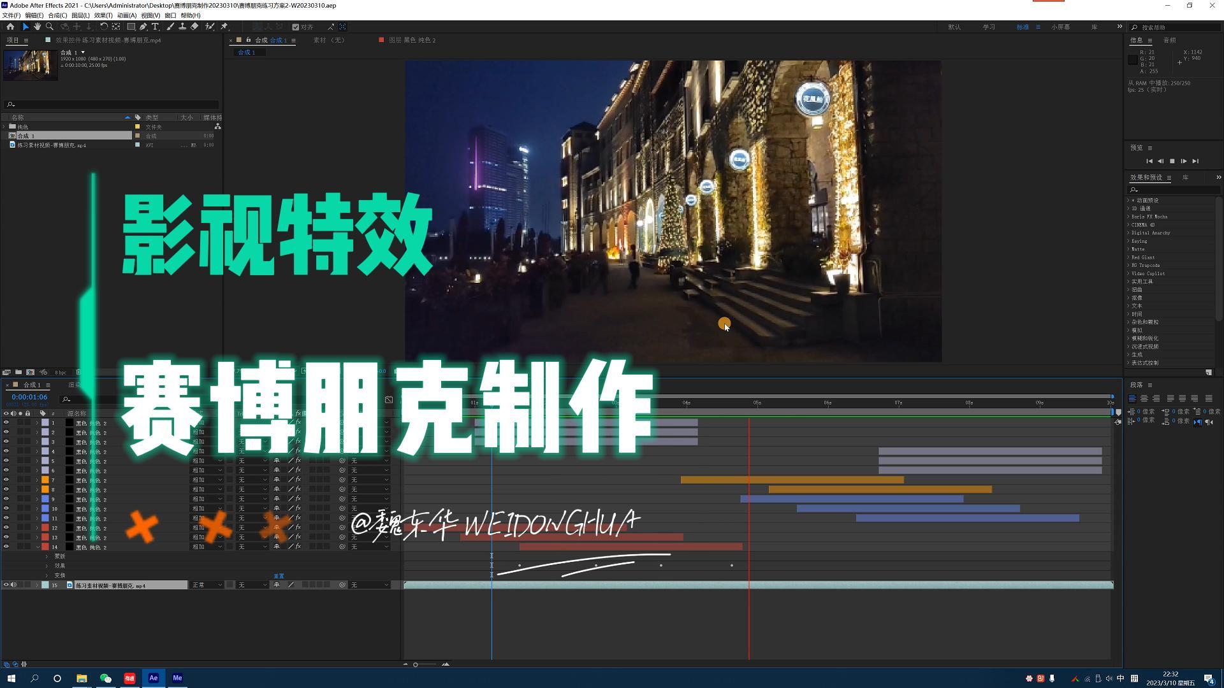The width and height of the screenshot is (1224, 688).
Task: Select the Zoom magnifier tool
Action: [x=50, y=27]
